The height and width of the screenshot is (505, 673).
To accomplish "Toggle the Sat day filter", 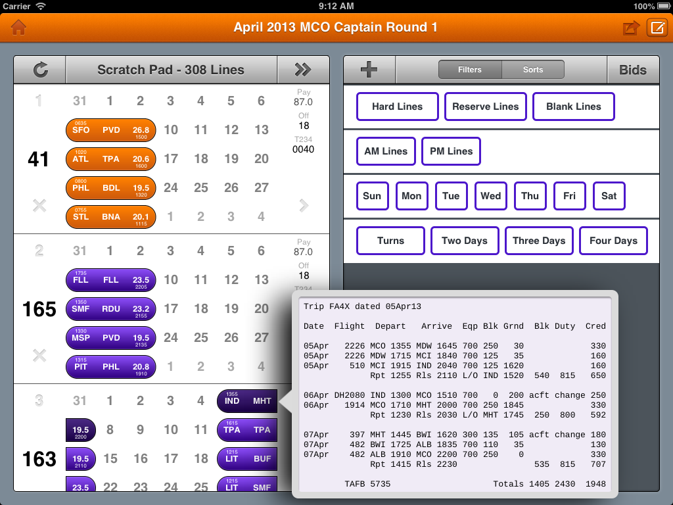I will pyautogui.click(x=609, y=196).
